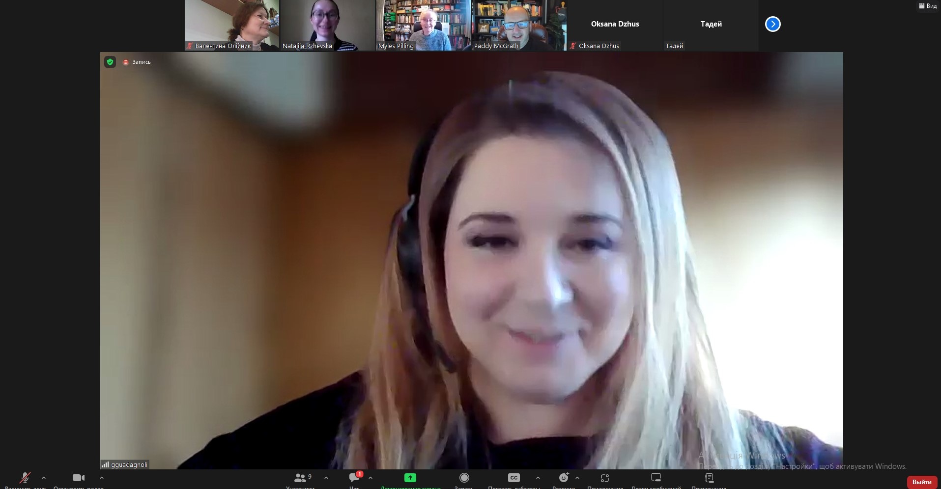The height and width of the screenshot is (489, 941).
Task: Open audio options arrow beside microphone
Action: [x=44, y=478]
